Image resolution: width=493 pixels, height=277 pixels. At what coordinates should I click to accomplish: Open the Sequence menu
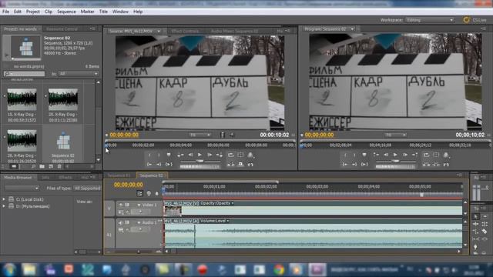(66, 12)
